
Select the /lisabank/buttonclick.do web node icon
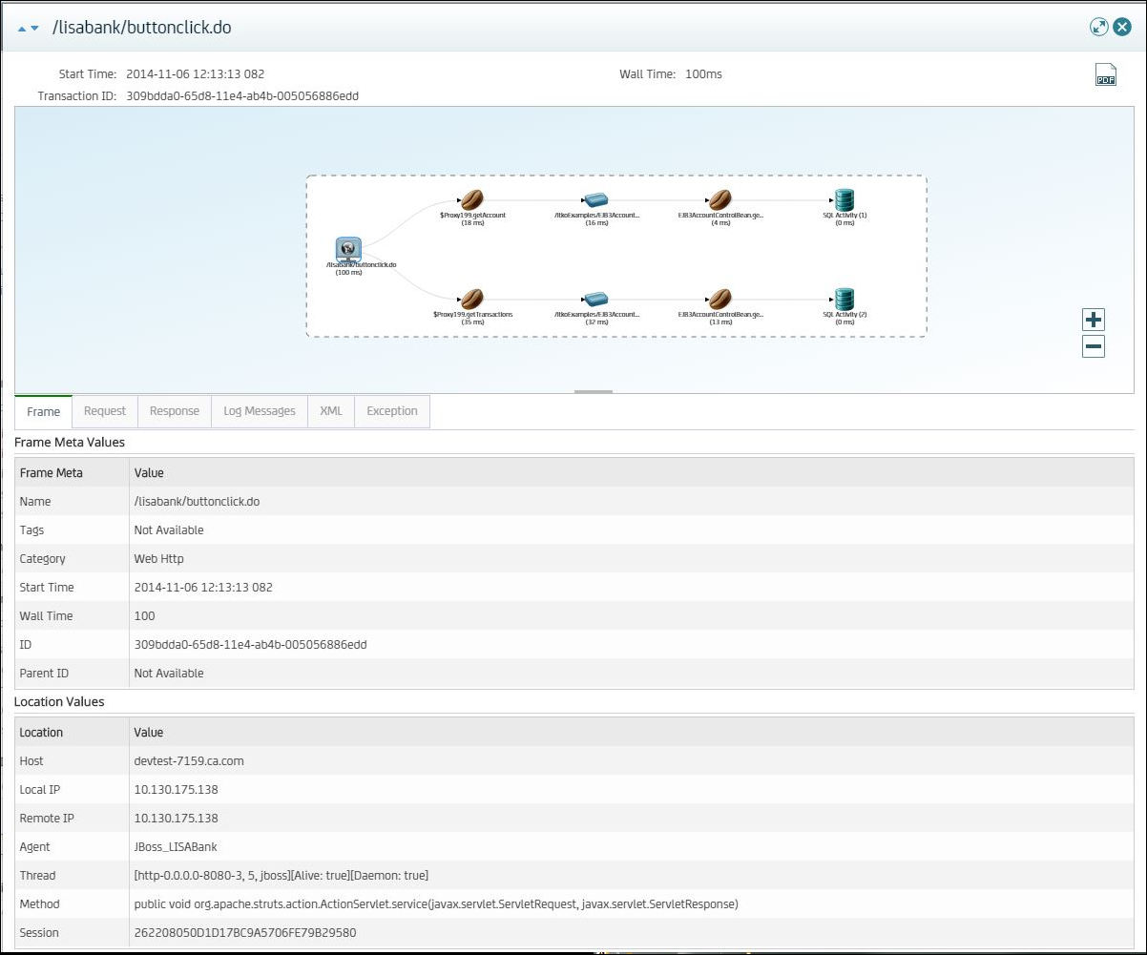pyautogui.click(x=347, y=249)
